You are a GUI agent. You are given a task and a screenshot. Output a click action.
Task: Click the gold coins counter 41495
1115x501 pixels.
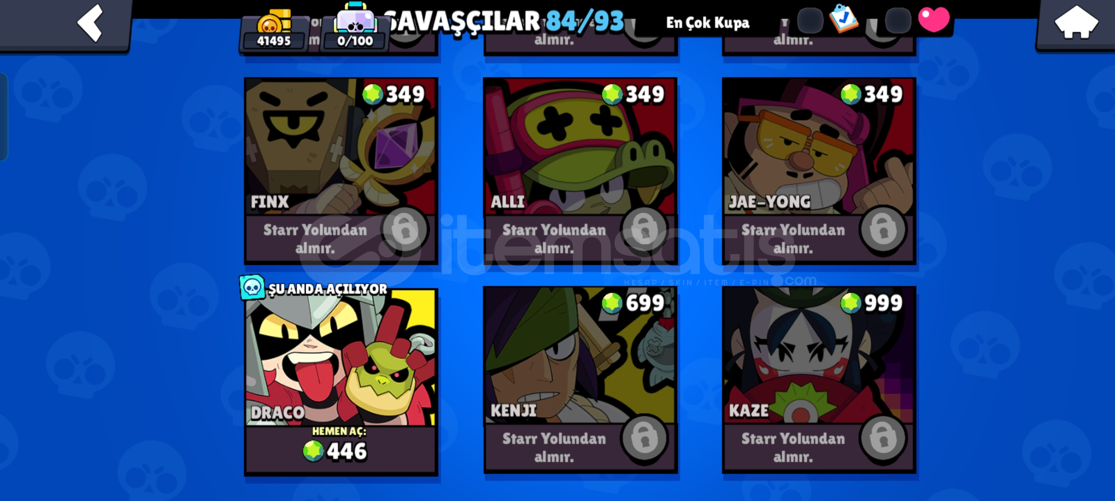pos(274,31)
